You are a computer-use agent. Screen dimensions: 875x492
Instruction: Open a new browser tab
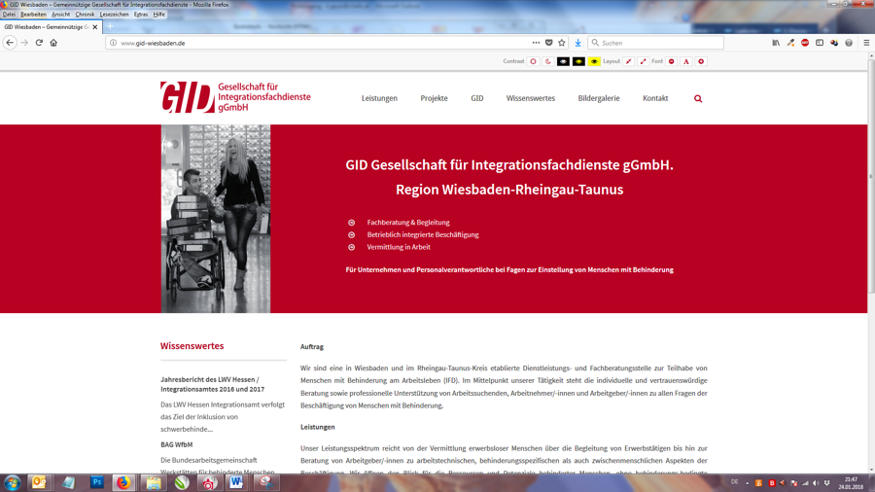(x=110, y=26)
